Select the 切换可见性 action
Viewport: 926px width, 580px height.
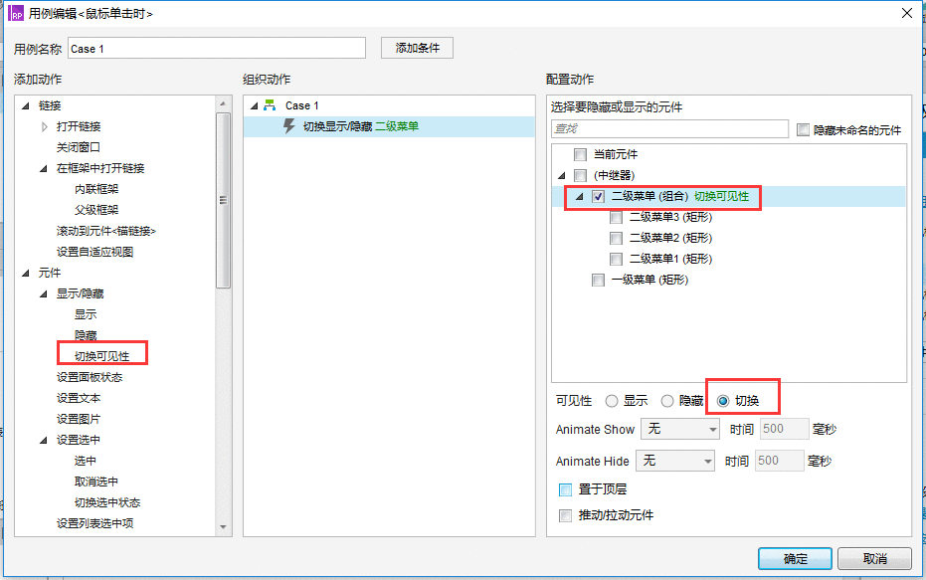click(x=101, y=356)
